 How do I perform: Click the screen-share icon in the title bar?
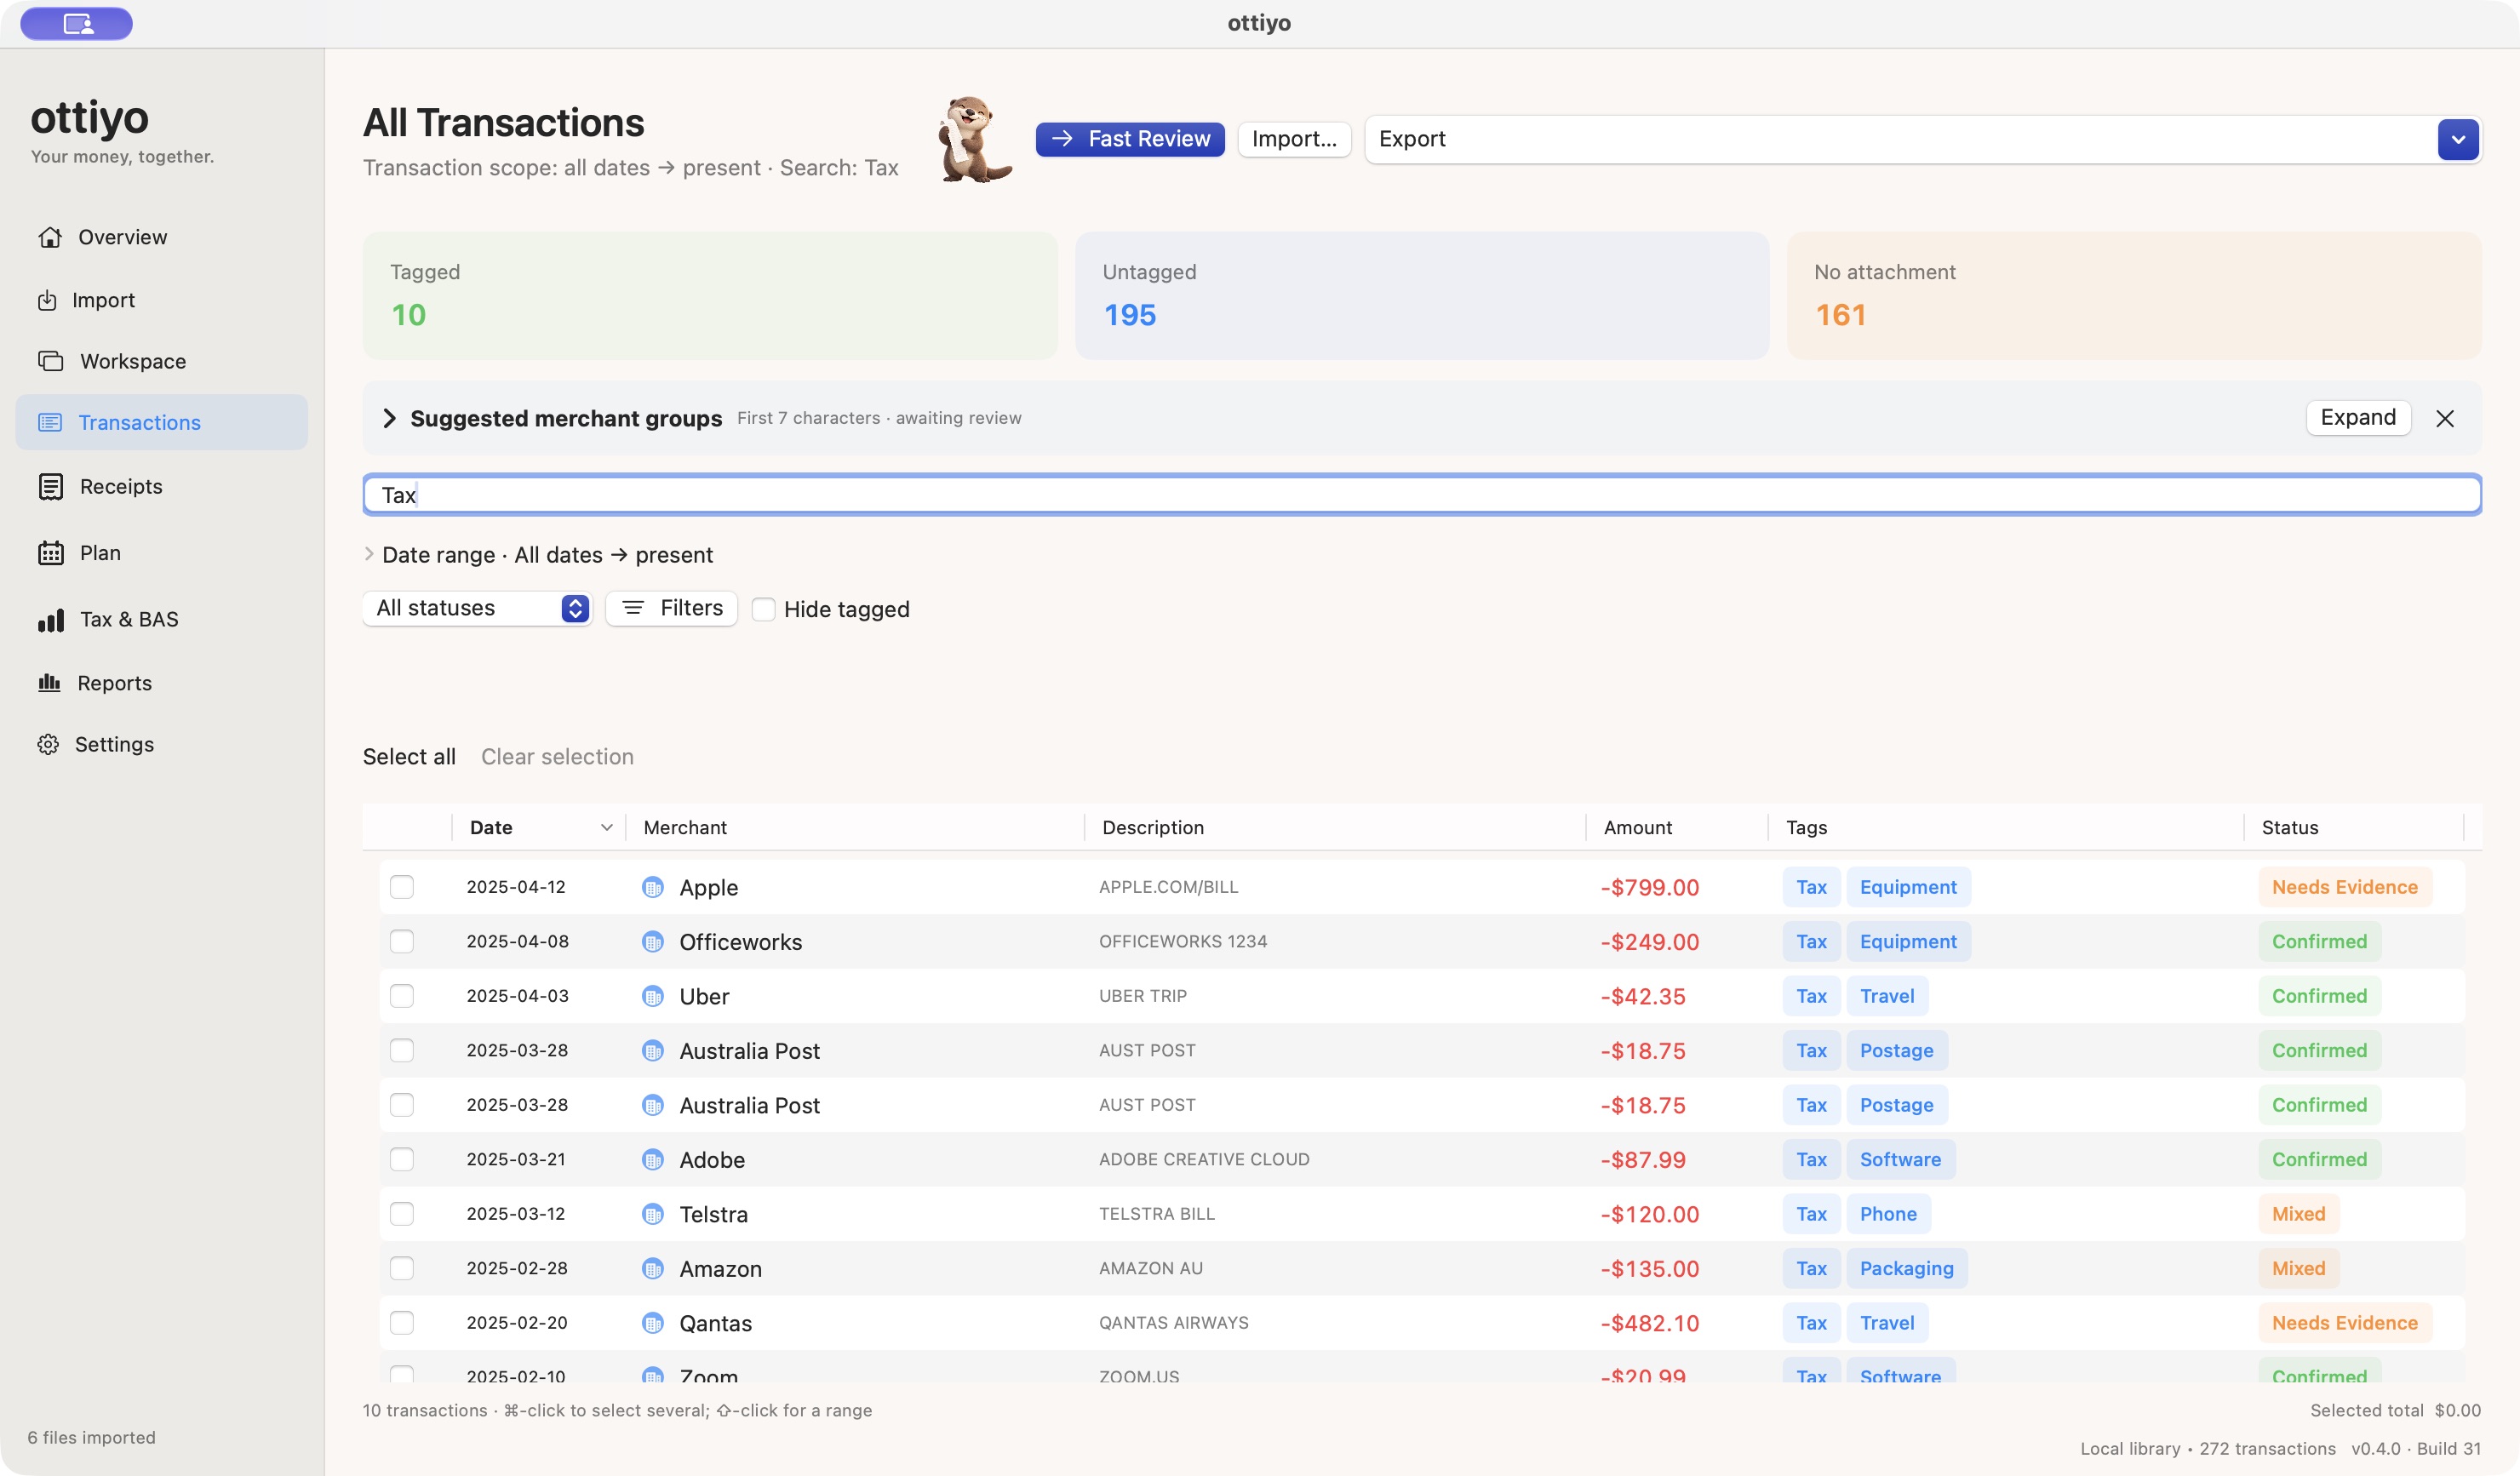click(x=77, y=23)
